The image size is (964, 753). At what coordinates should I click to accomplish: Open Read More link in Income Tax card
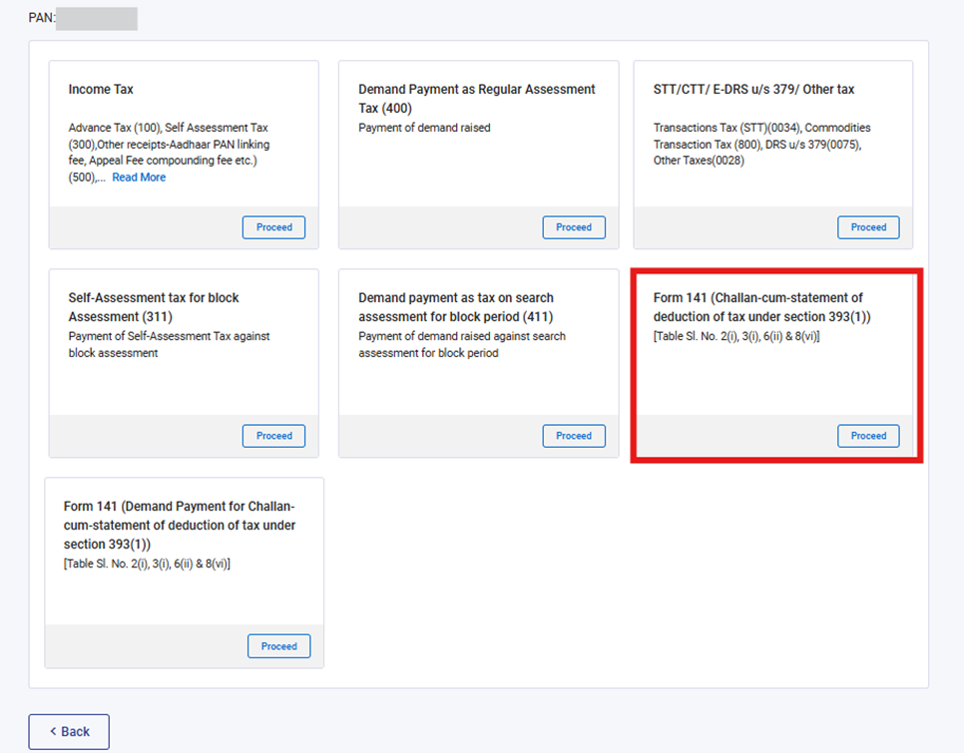tap(139, 178)
